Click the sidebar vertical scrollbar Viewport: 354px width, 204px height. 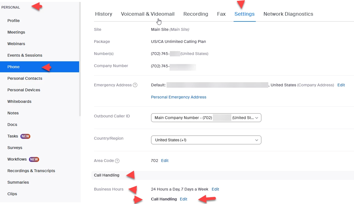pos(80,59)
